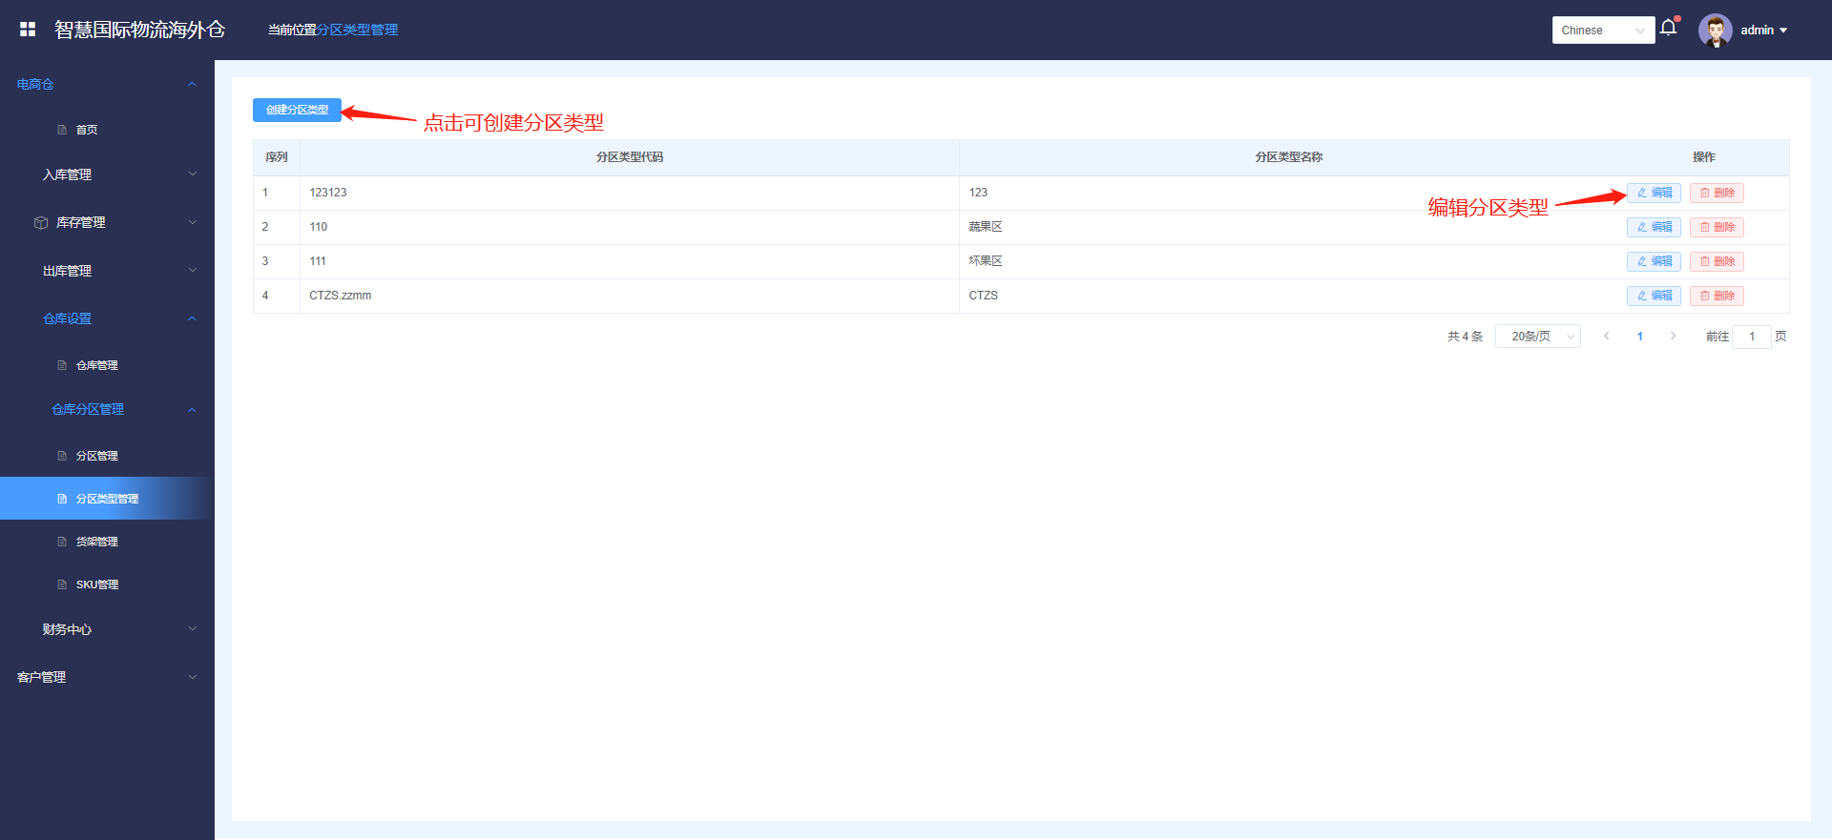
Task: Click the 创建分区类型 button
Action: click(x=297, y=110)
